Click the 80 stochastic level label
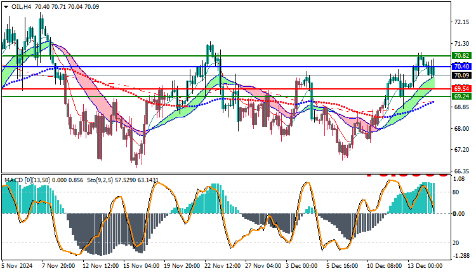This screenshot has height=273, width=476. [456, 192]
